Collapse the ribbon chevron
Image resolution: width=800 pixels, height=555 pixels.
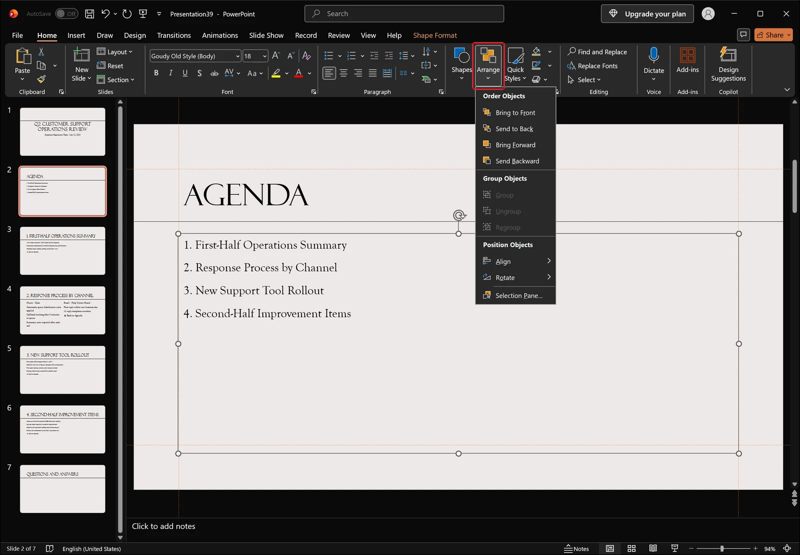coord(787,89)
